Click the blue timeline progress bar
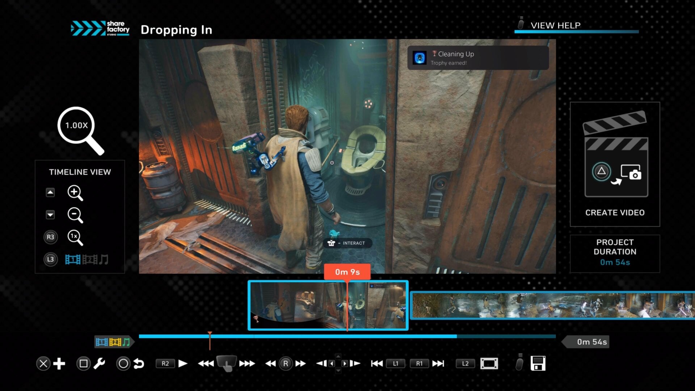695x391 pixels. 290,336
